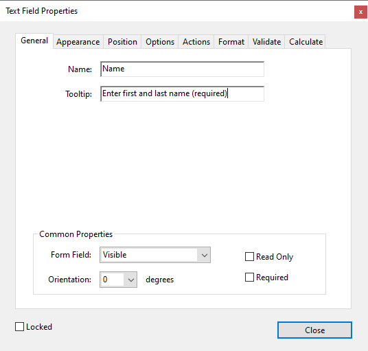Click into the Tooltip text field
The height and width of the screenshot is (351, 368).
click(x=183, y=93)
